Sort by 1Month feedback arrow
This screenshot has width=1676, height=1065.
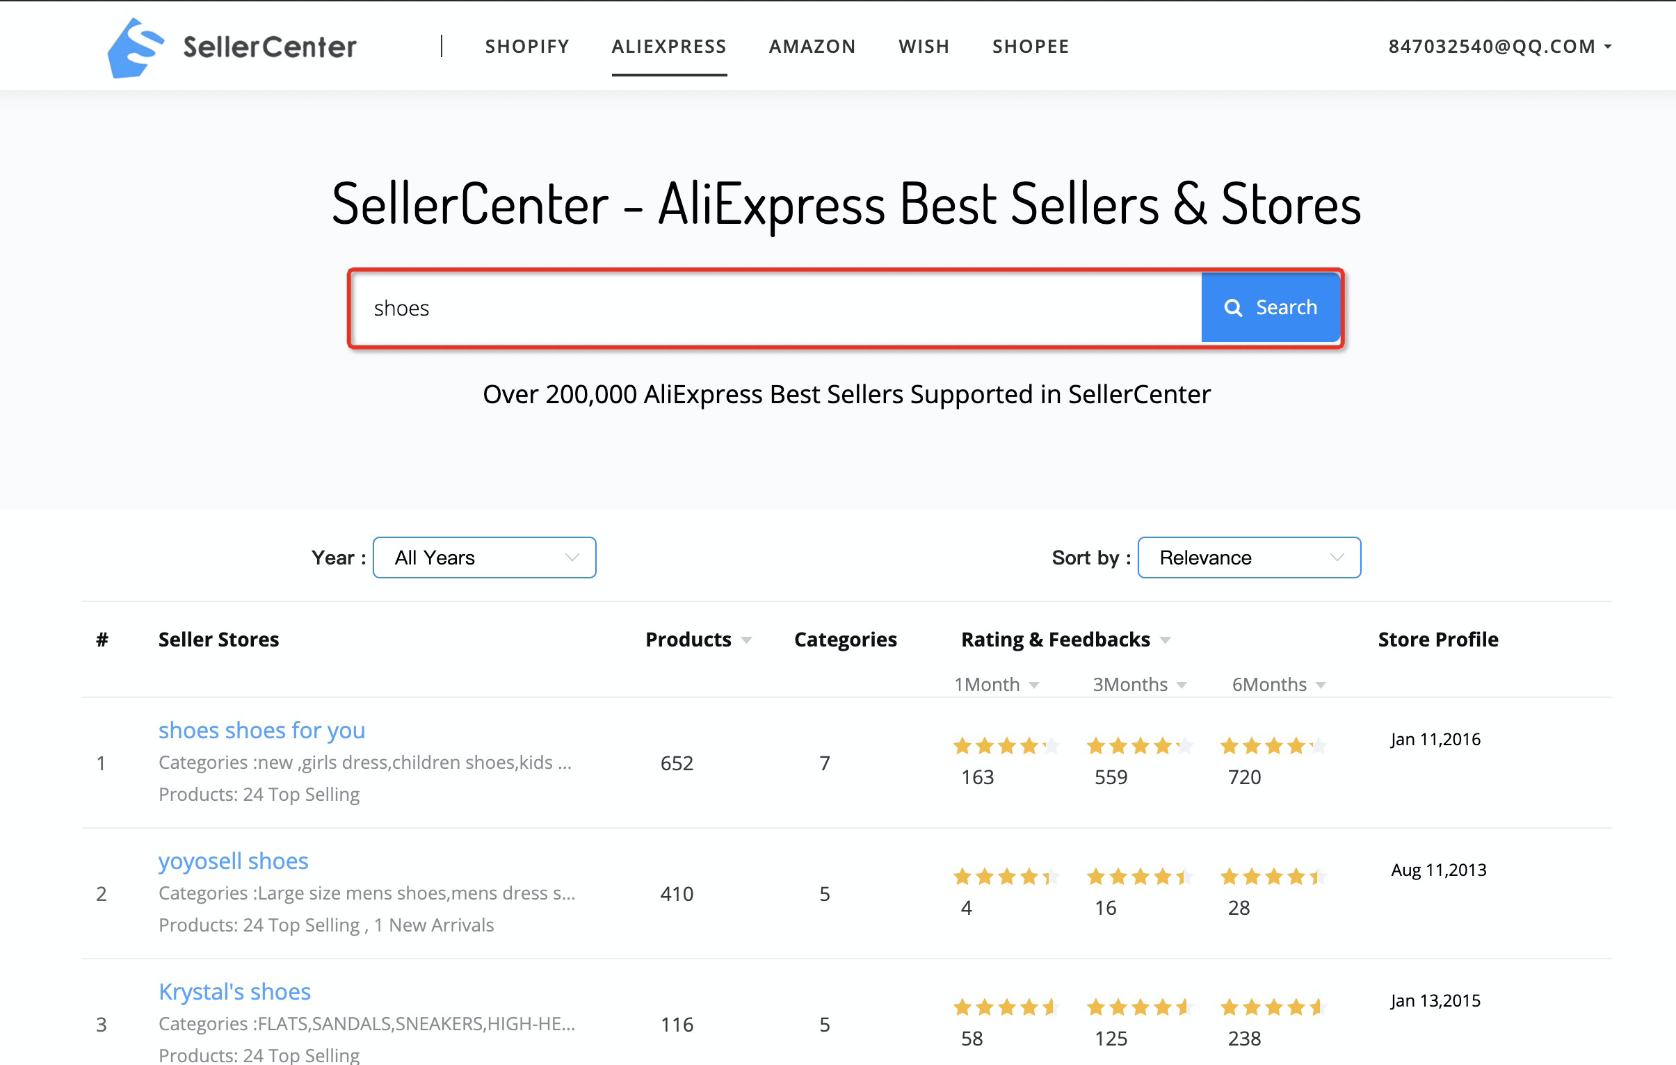[1034, 686]
